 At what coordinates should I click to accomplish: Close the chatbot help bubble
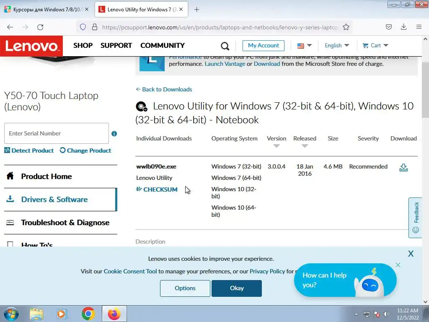[398, 265]
